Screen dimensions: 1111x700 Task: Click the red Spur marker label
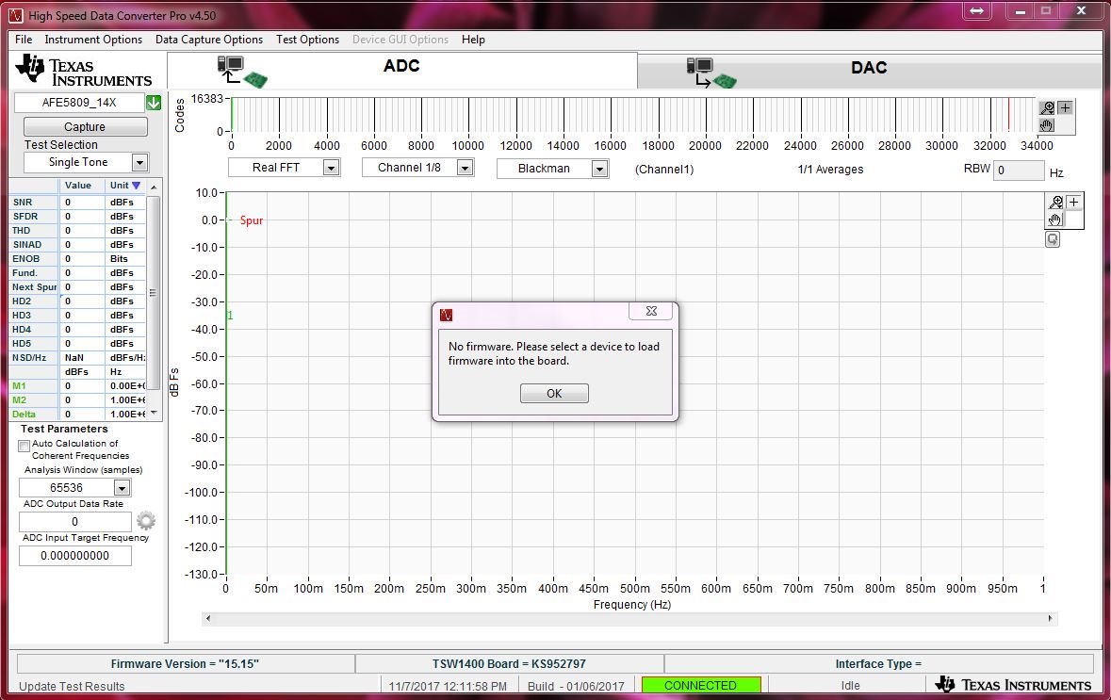252,220
